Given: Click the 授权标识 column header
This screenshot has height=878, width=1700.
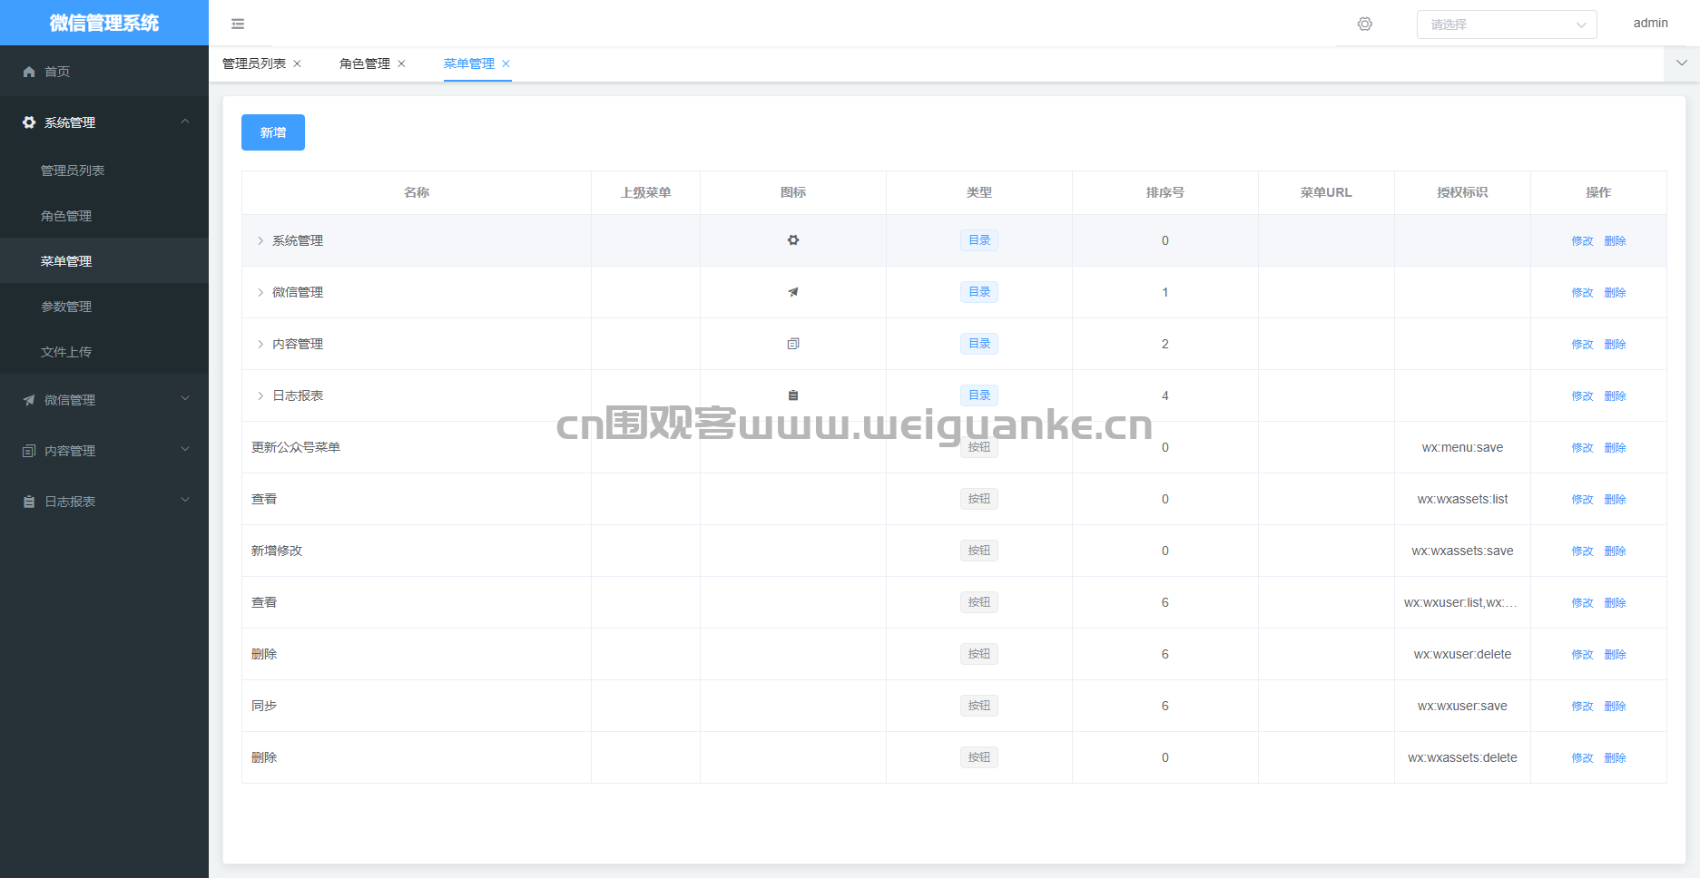Looking at the screenshot, I should coord(1462,192).
